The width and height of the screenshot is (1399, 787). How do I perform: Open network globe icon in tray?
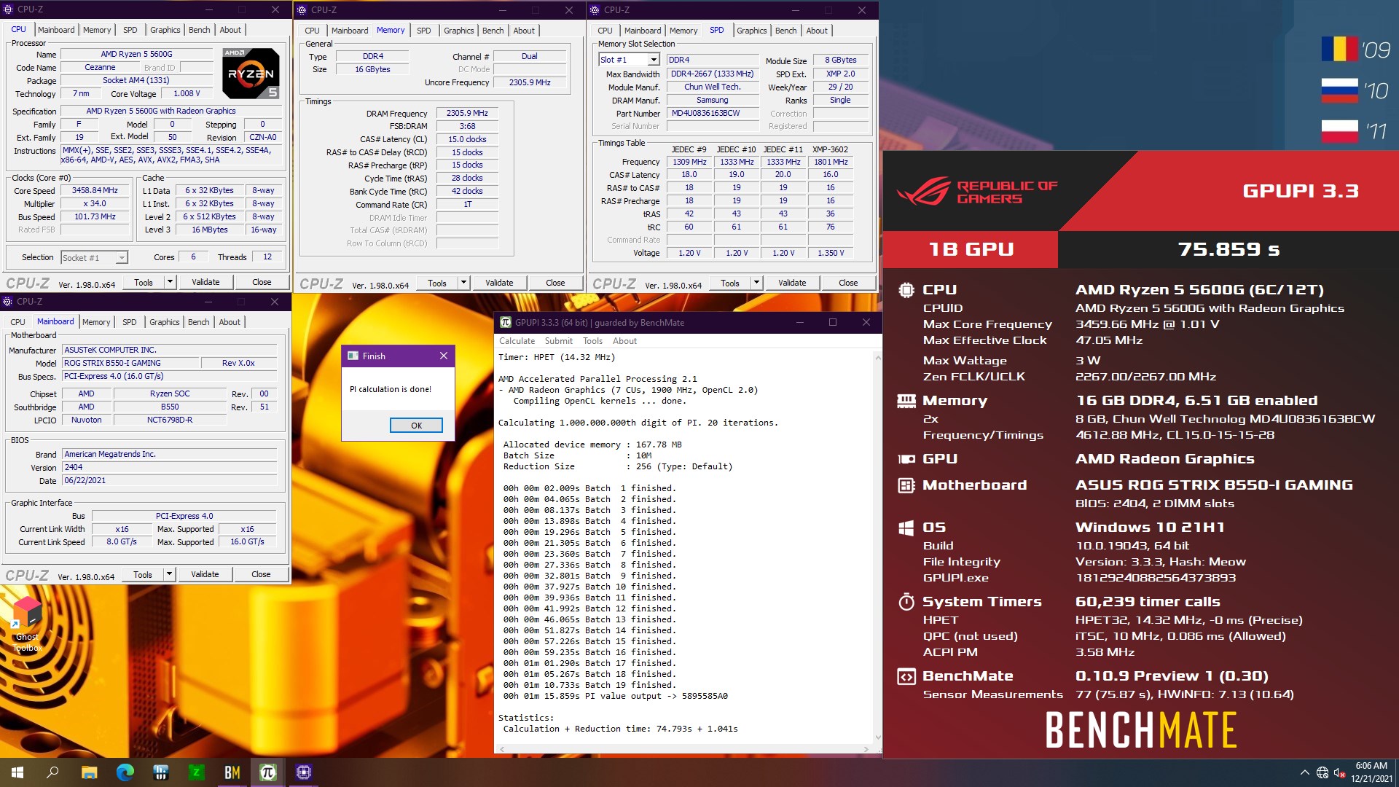click(x=1322, y=772)
